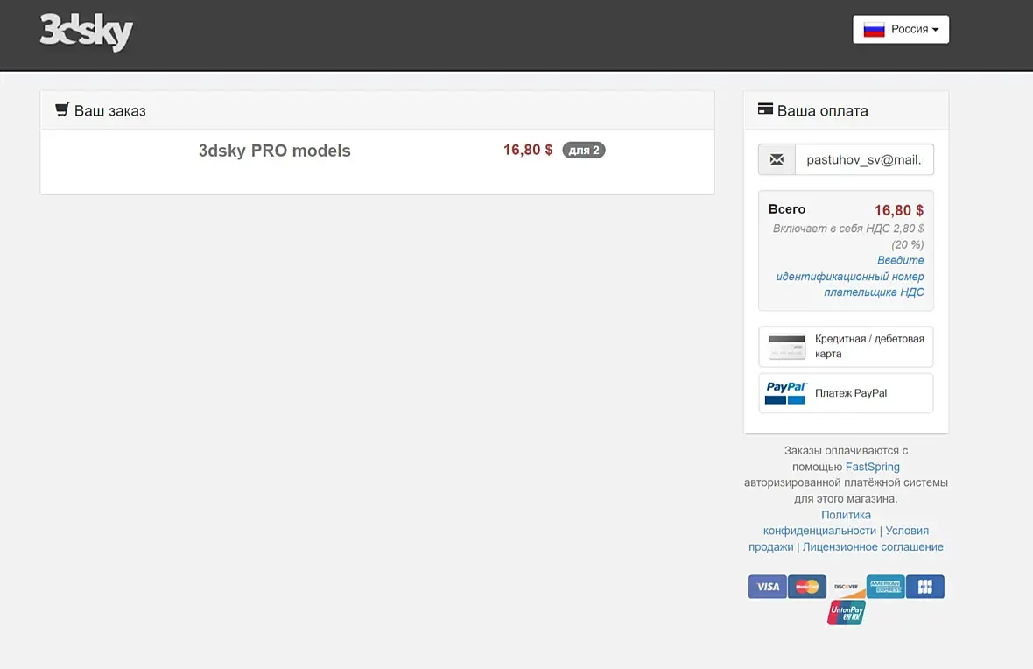
Task: Open the FastSpring link
Action: (872, 467)
